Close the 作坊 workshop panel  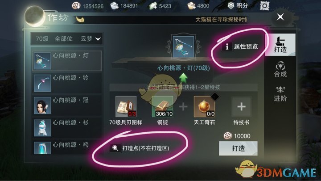coord(280,17)
